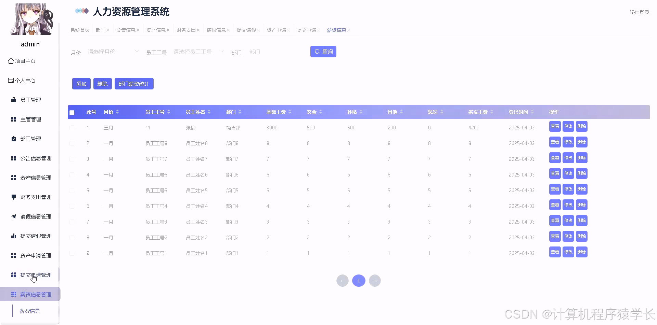Switch to the 系统首页 tab
657x325 pixels.
point(80,30)
